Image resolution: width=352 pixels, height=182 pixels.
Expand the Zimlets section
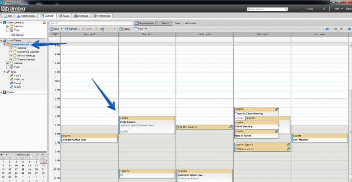click(x=2, y=92)
